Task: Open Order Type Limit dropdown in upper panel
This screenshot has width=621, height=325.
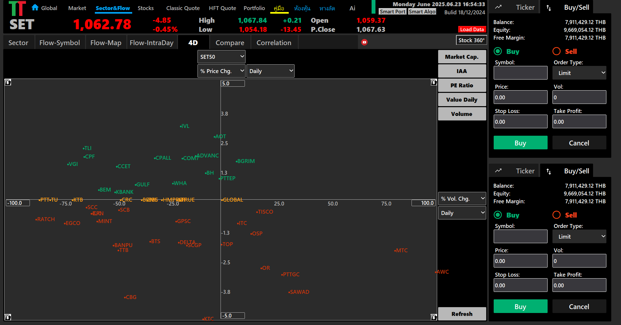Action: point(579,73)
